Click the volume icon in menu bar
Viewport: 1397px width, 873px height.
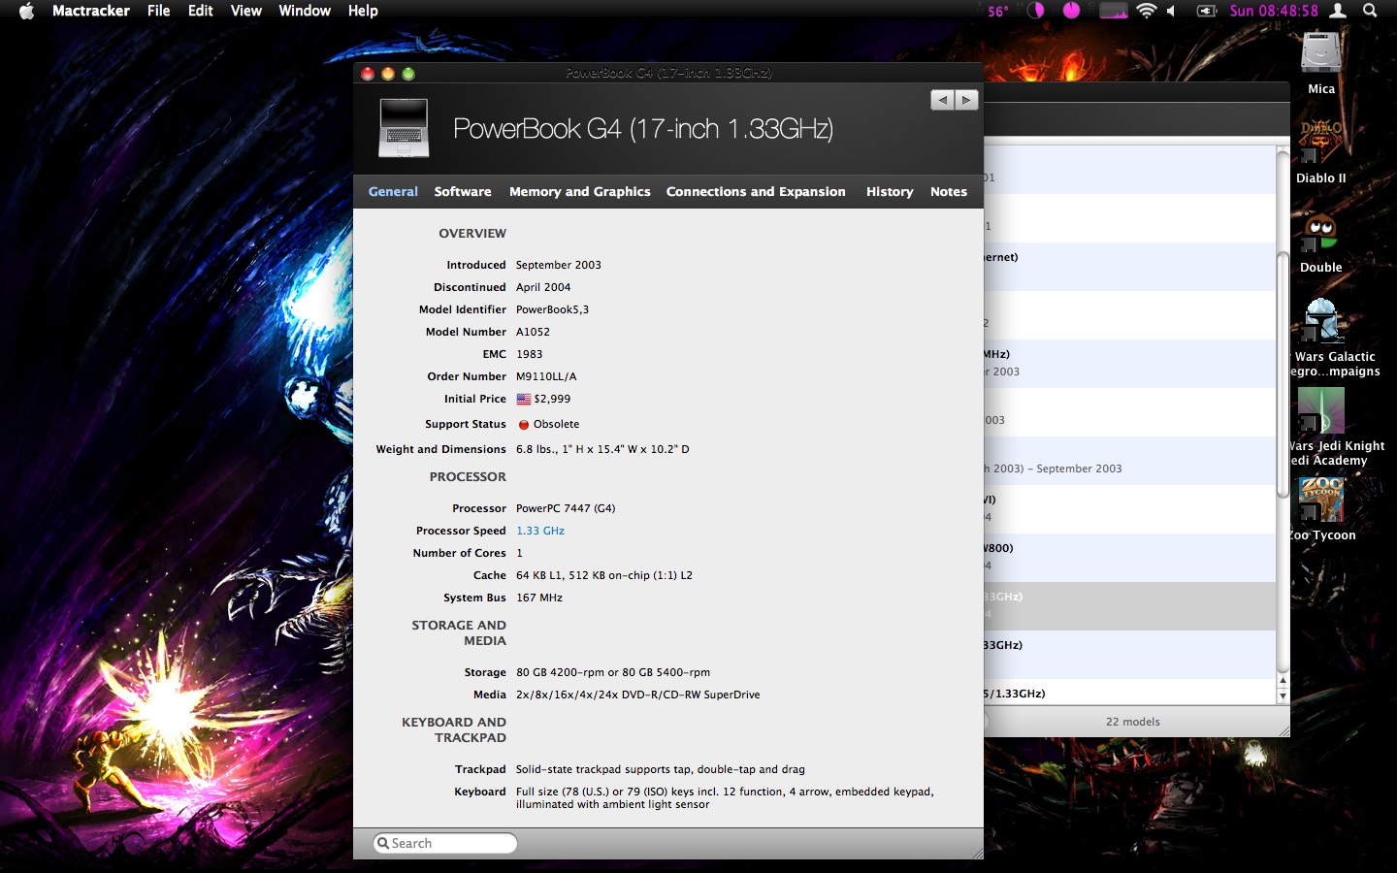pyautogui.click(x=1172, y=11)
